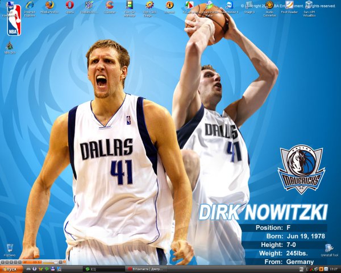Open the Opera browser icon

69,6
